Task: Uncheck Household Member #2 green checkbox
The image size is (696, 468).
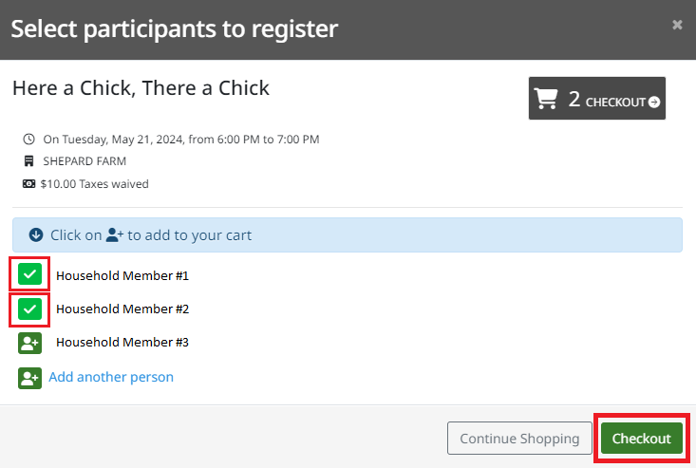Action: pyautogui.click(x=29, y=309)
